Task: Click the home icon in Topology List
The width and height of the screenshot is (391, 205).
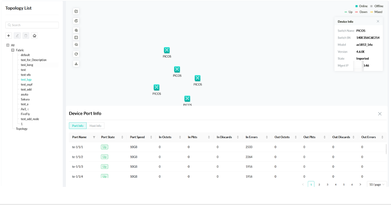Action: point(34,36)
